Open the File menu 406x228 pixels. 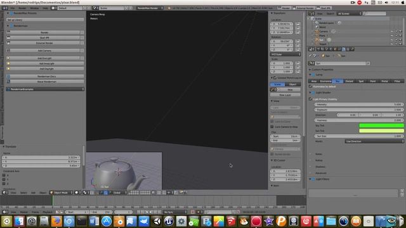(x=13, y=8)
